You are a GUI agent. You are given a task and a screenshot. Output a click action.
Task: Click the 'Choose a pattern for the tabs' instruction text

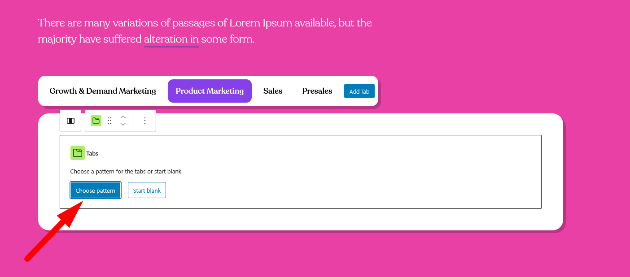pyautogui.click(x=126, y=171)
